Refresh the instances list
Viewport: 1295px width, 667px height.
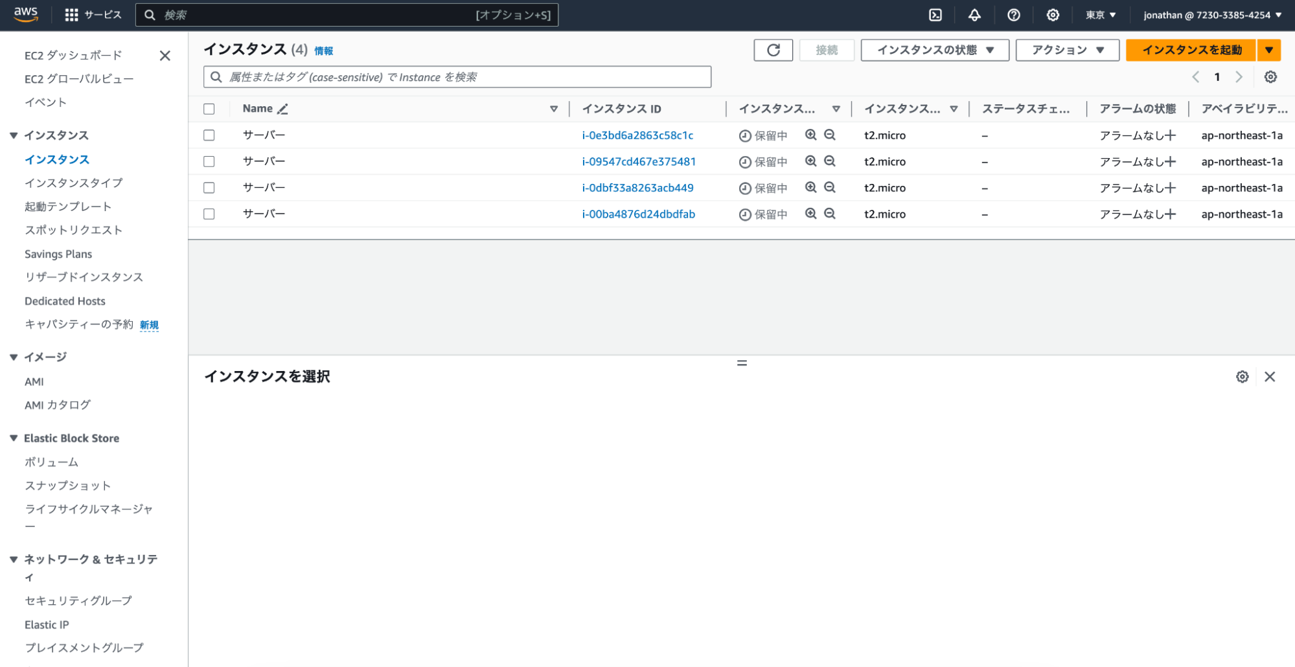pyautogui.click(x=774, y=50)
